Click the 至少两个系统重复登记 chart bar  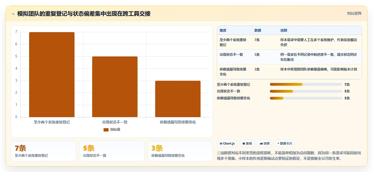pyautogui.click(x=52, y=75)
